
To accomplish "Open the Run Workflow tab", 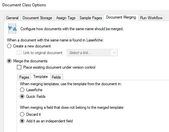I will 151,18.
